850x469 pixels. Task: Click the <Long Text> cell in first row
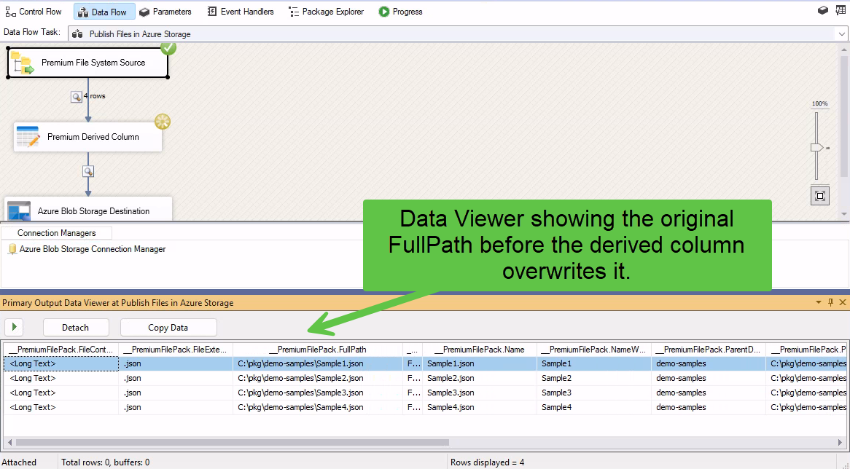[61, 363]
